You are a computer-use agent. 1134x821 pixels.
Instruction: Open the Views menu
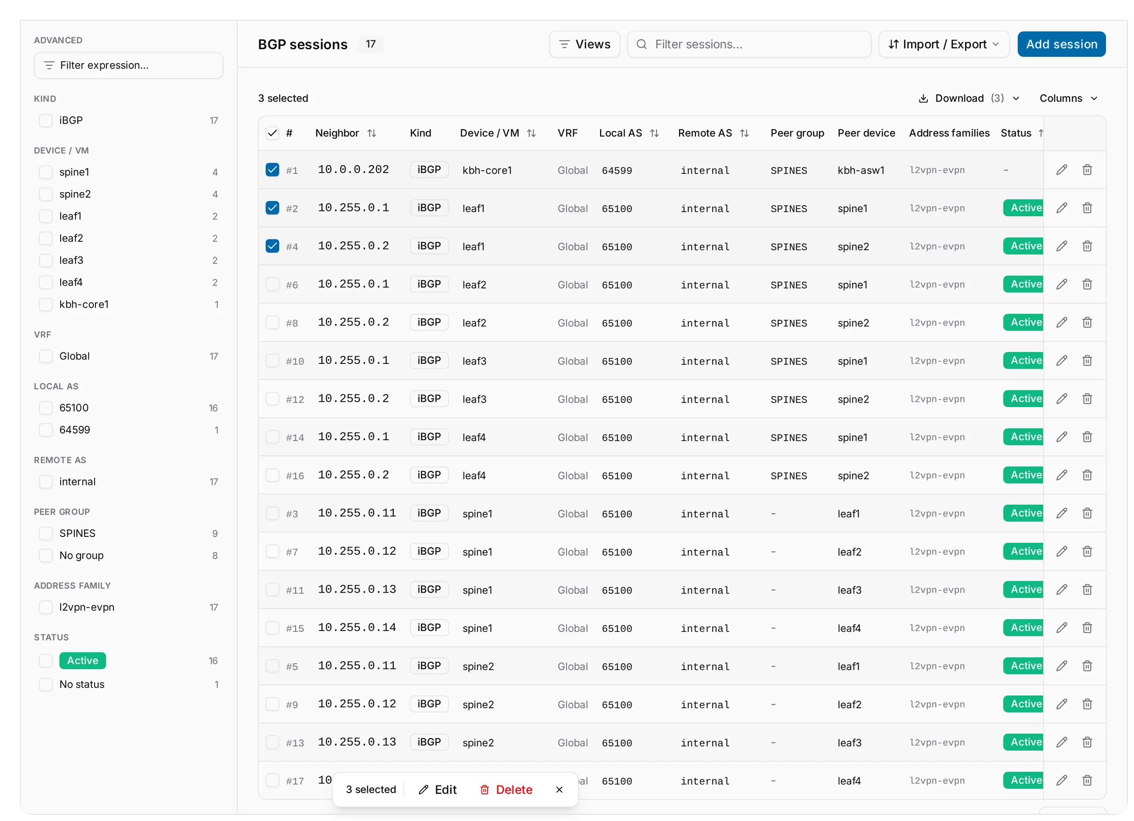(x=584, y=44)
